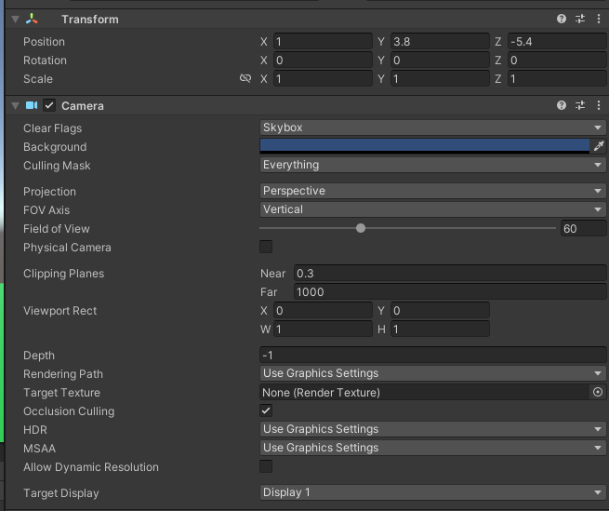This screenshot has width=609, height=511.
Task: Enable Allow Dynamic Resolution checkbox
Action: (266, 466)
